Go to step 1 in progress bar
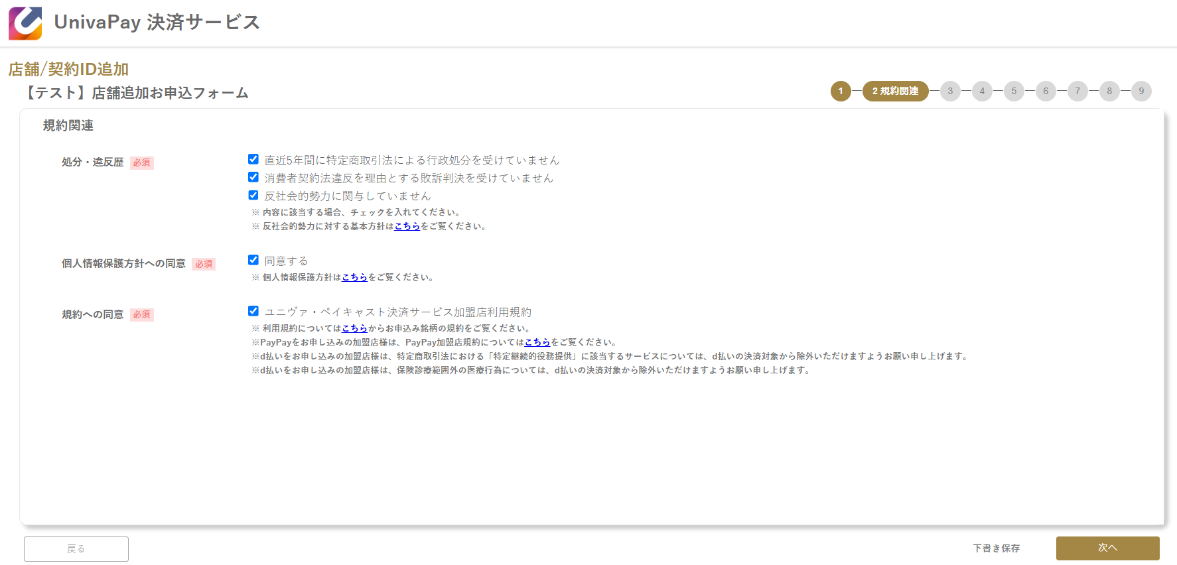 pyautogui.click(x=841, y=91)
